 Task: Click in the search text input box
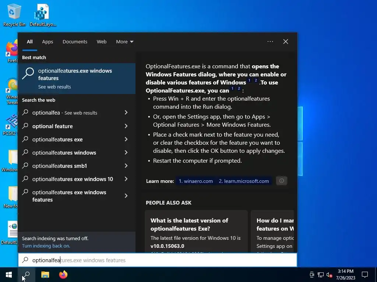coord(158,260)
